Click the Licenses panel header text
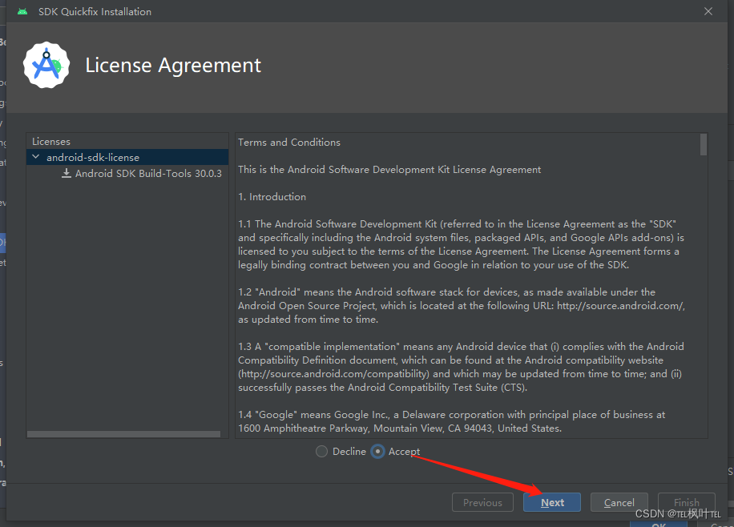 [x=51, y=141]
